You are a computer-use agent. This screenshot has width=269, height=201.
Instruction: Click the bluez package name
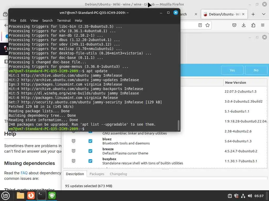click(107, 139)
